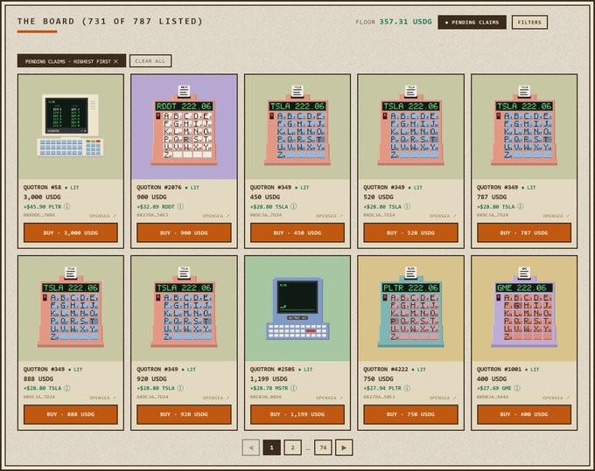Open claim info icon beside +$45.90 PLTR
The image size is (595, 471).
click(66, 206)
